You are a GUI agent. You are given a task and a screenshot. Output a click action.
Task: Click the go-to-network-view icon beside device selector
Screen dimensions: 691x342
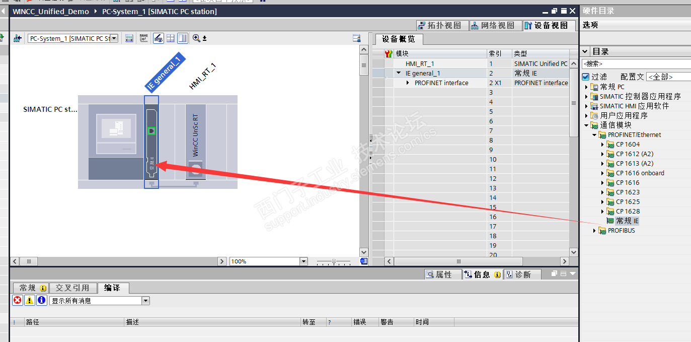(18, 38)
